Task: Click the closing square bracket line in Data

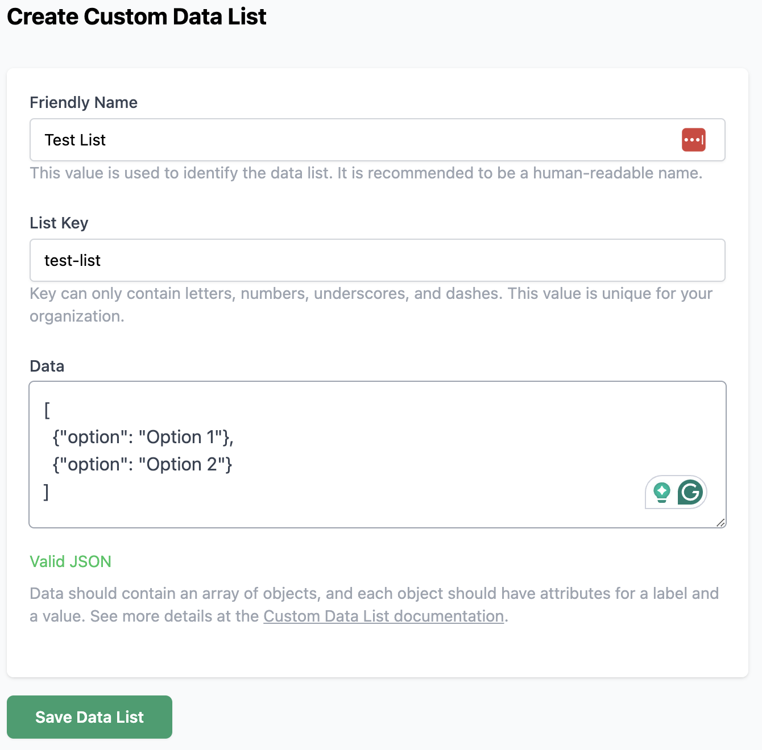Action: point(47,491)
